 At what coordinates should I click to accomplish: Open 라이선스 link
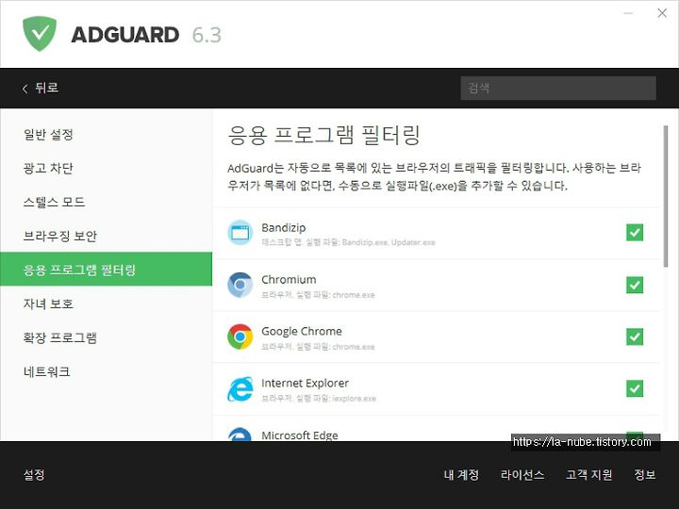[x=522, y=475]
